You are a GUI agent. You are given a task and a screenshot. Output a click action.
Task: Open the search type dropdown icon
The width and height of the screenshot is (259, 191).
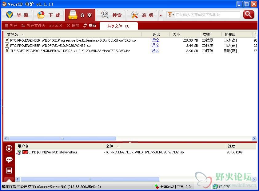tap(171, 15)
